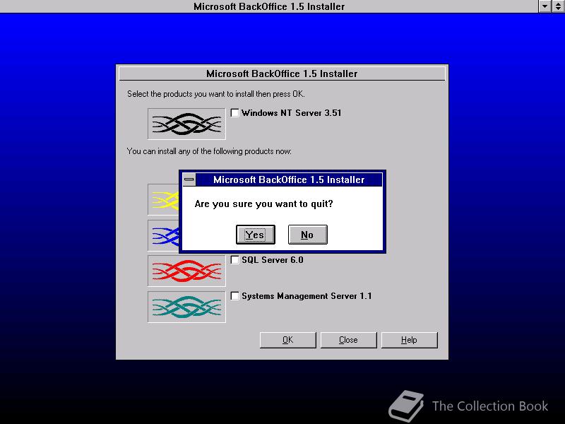Open the quit dialog's system menu box
The width and height of the screenshot is (565, 424).
(x=189, y=179)
